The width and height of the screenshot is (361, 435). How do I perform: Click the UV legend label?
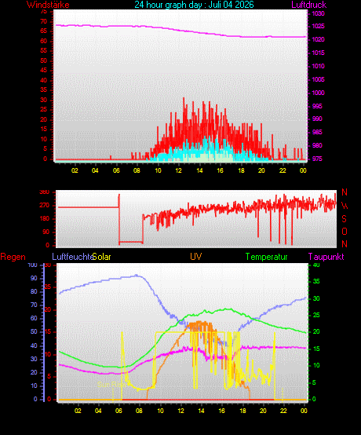click(x=195, y=257)
